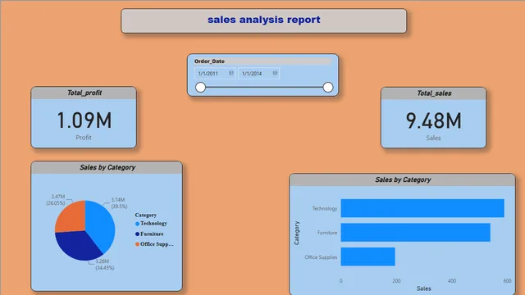Select the 9.48M sales value
Image resolution: width=525 pixels, height=295 pixels.
click(x=434, y=120)
